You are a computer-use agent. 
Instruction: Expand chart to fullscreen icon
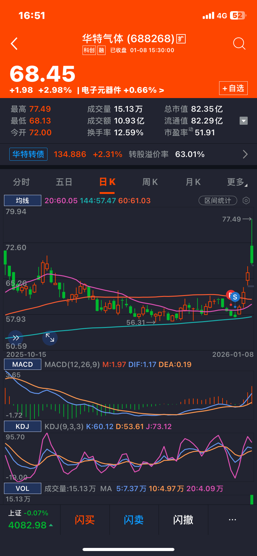coord(50,338)
